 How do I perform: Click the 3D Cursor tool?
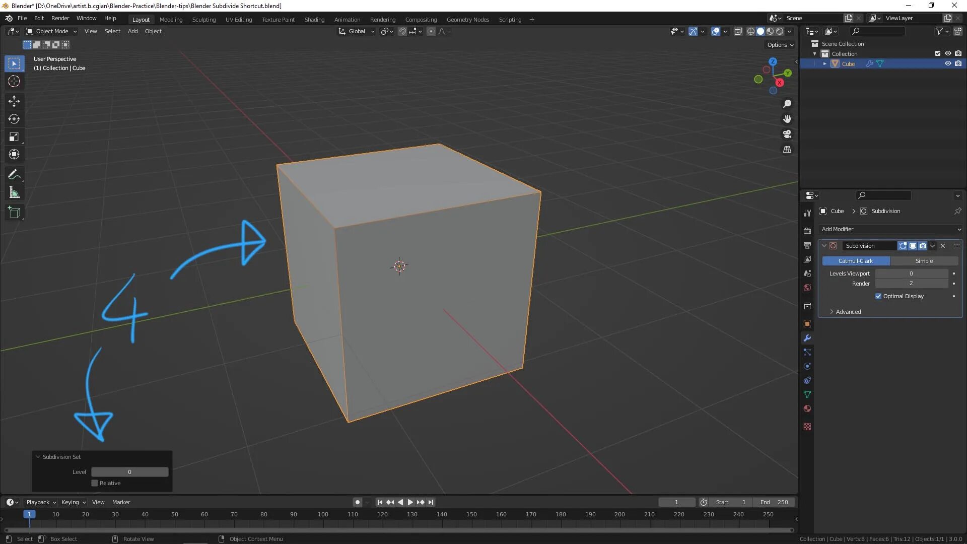[x=14, y=81]
